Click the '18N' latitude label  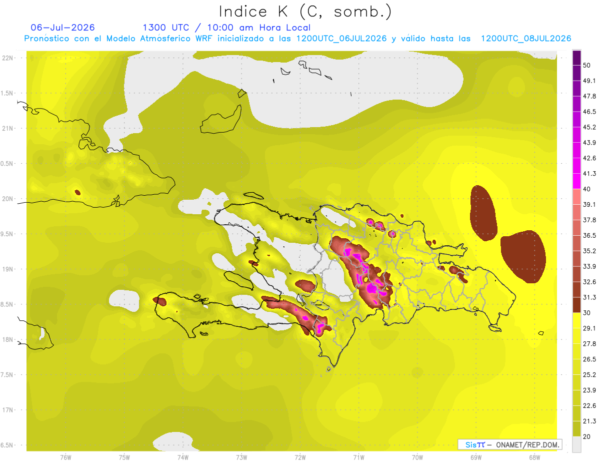coord(7,340)
